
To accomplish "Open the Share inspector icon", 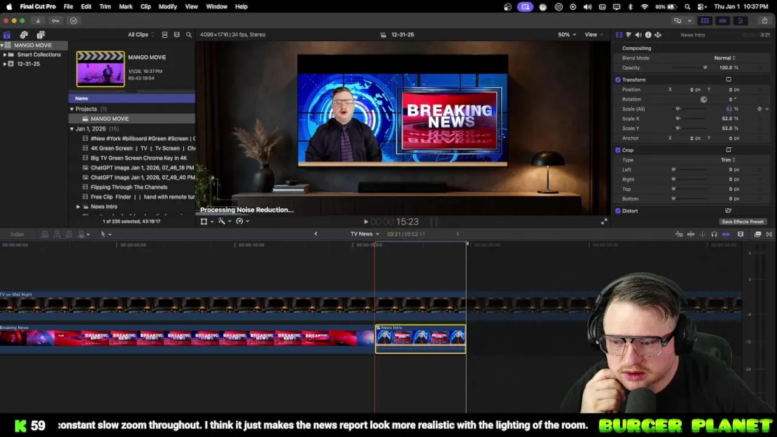I will [657, 35].
